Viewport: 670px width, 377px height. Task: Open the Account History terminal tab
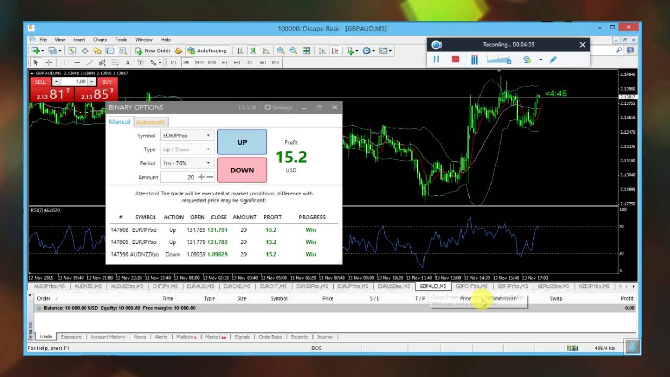click(x=108, y=337)
